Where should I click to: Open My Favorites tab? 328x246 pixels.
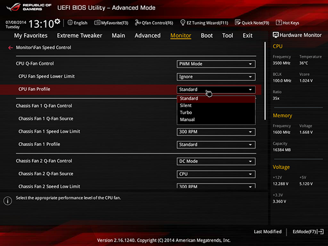pyautogui.click(x=31, y=36)
